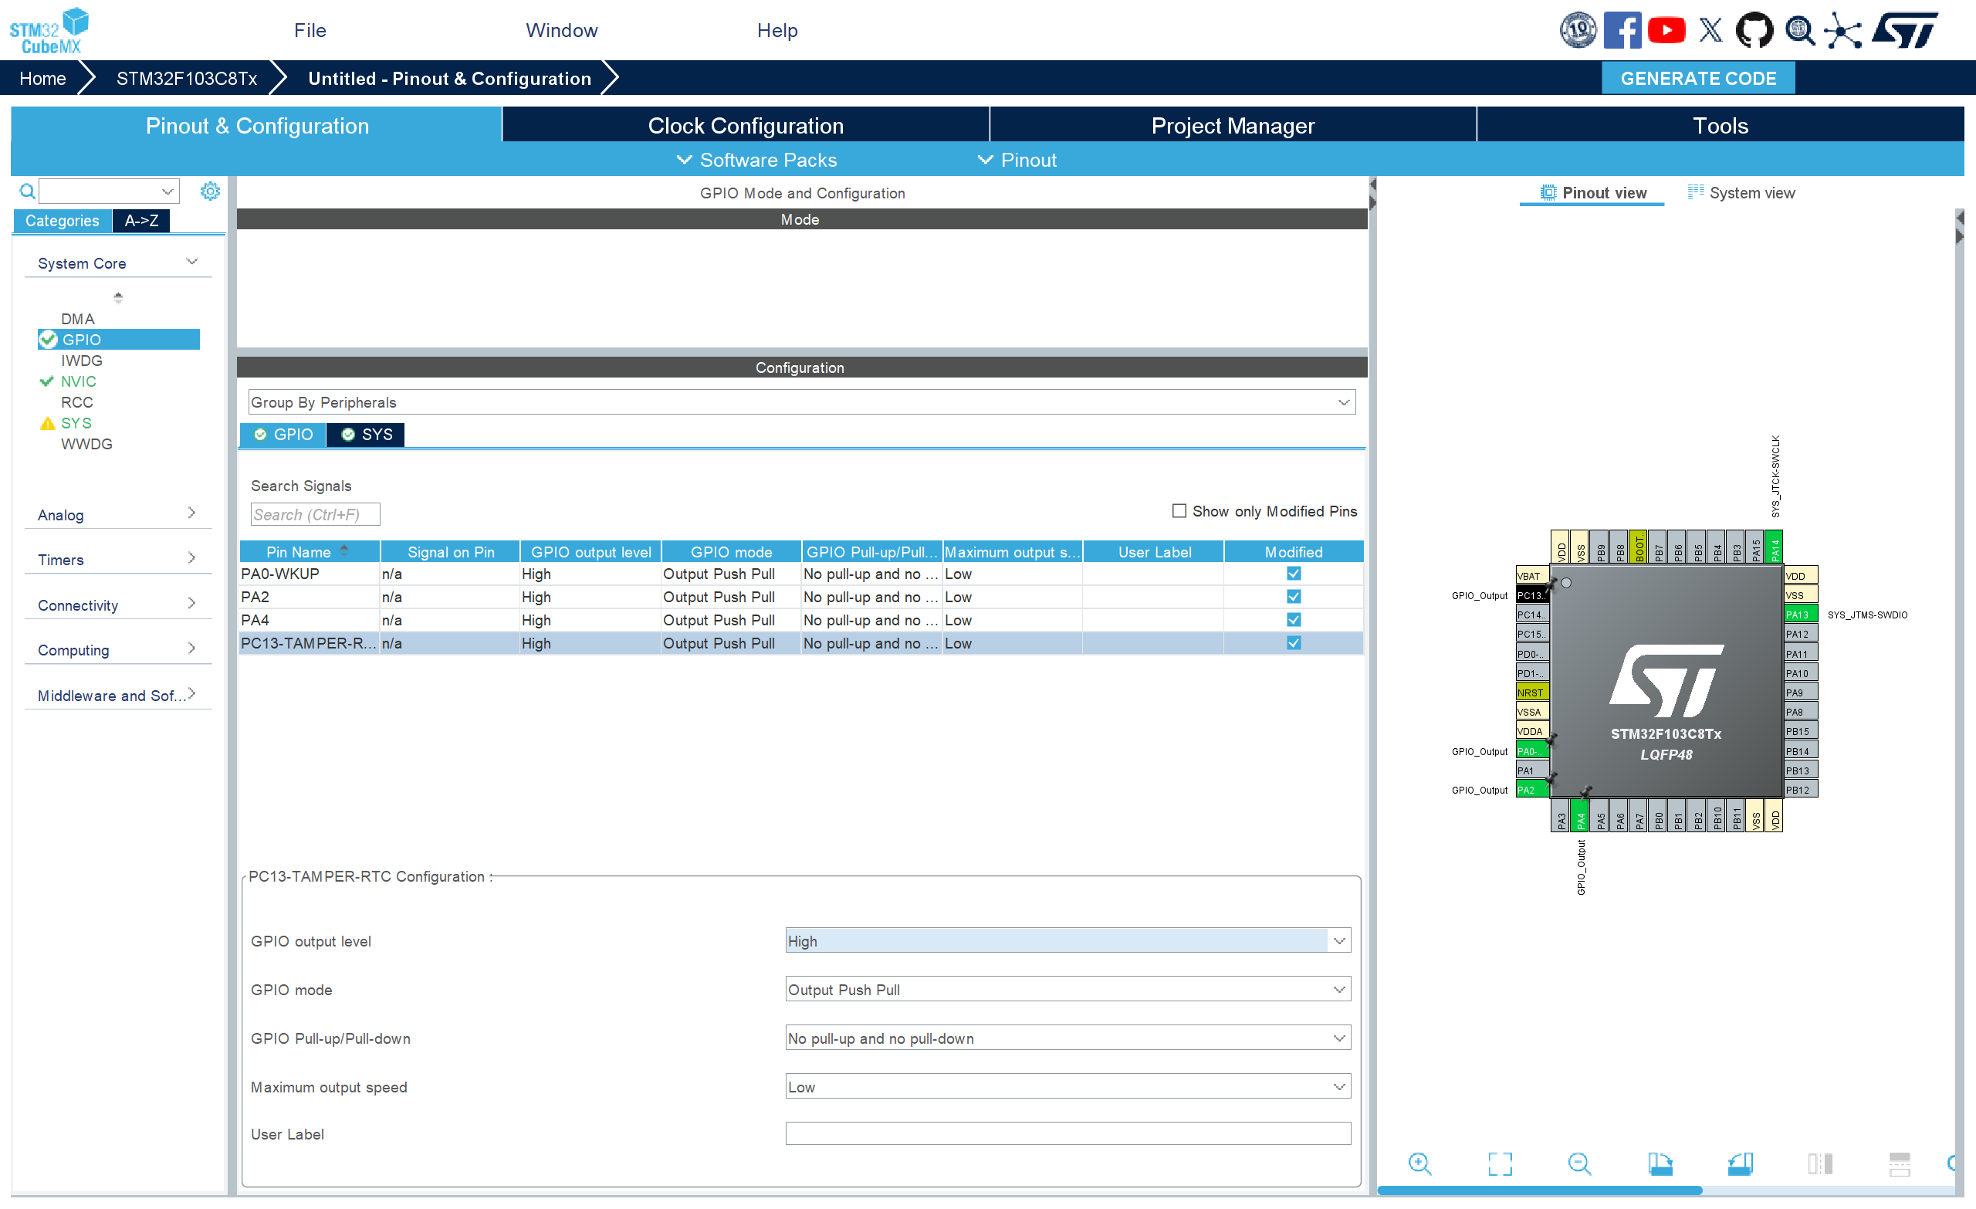Select NVIC in System Core list
Screen dimensions: 1976x1209
pos(79,381)
